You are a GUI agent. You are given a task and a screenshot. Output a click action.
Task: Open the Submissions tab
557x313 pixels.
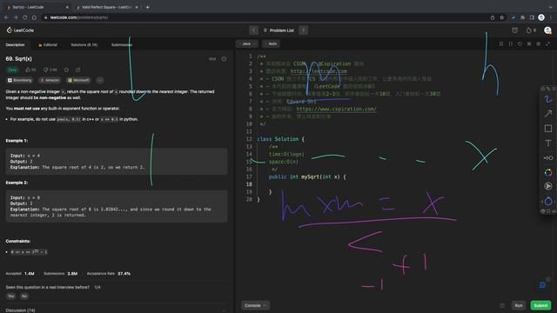pos(122,44)
